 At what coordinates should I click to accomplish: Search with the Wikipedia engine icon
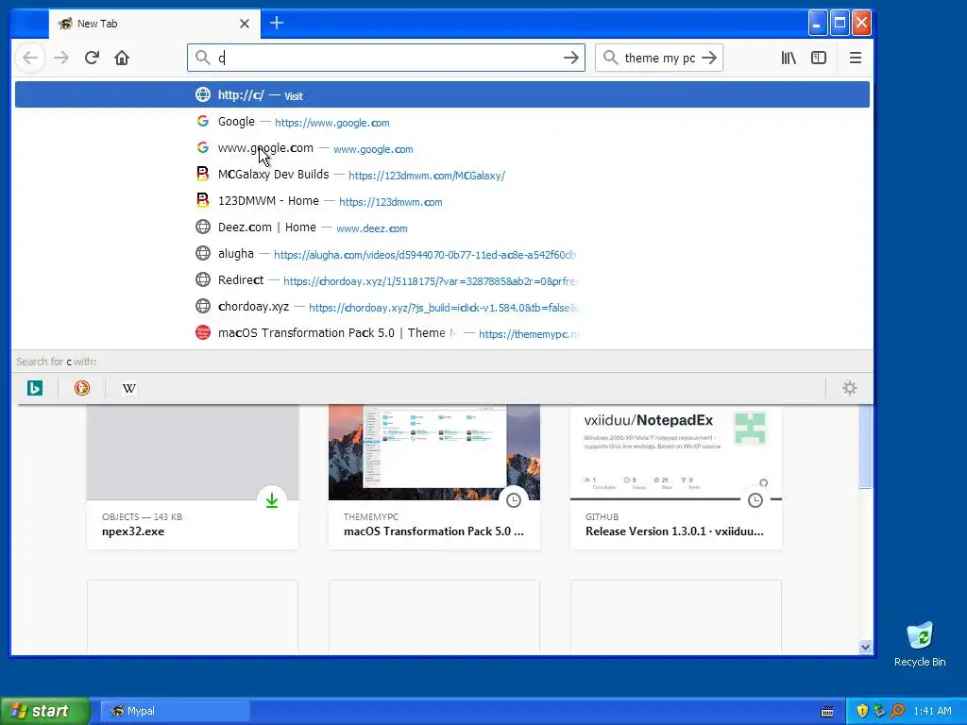128,388
